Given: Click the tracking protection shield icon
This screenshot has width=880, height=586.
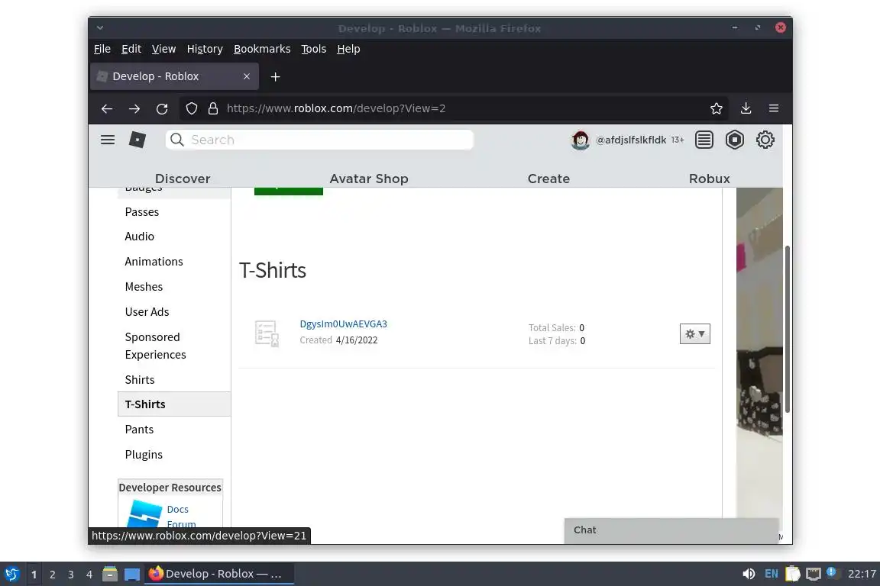Looking at the screenshot, I should tap(192, 109).
